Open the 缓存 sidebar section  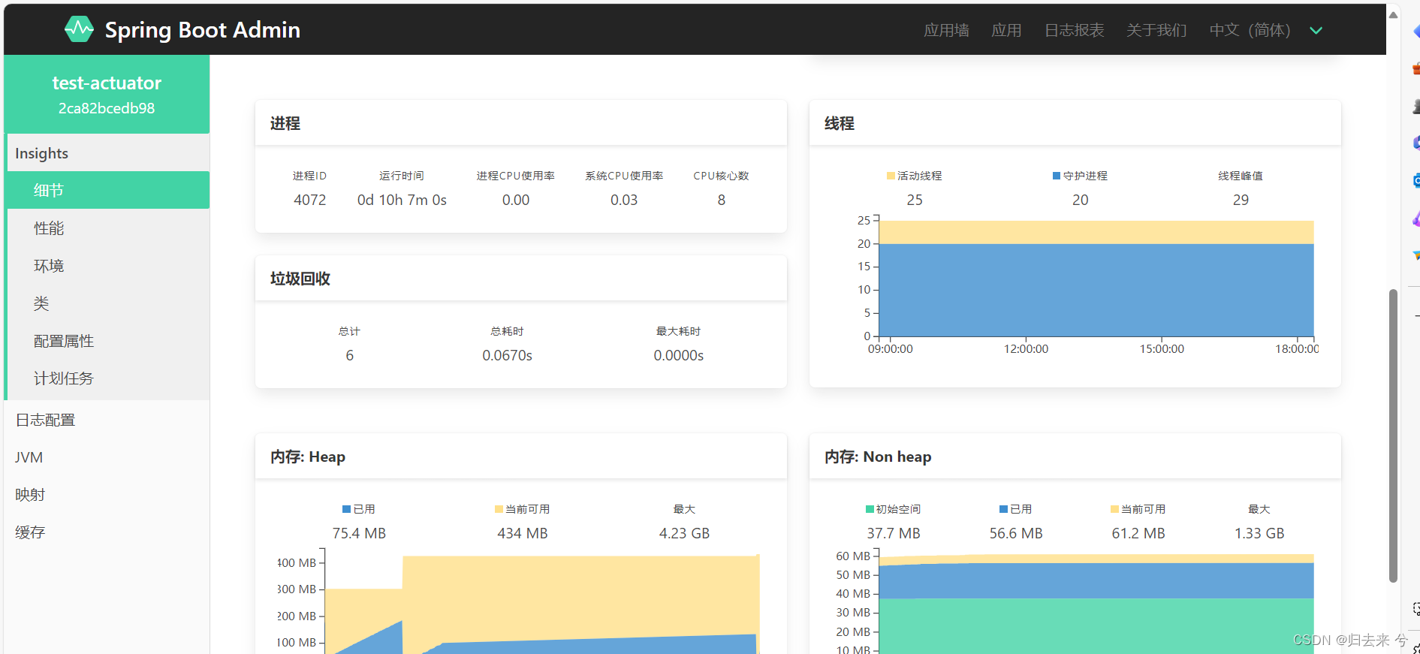(x=107, y=532)
